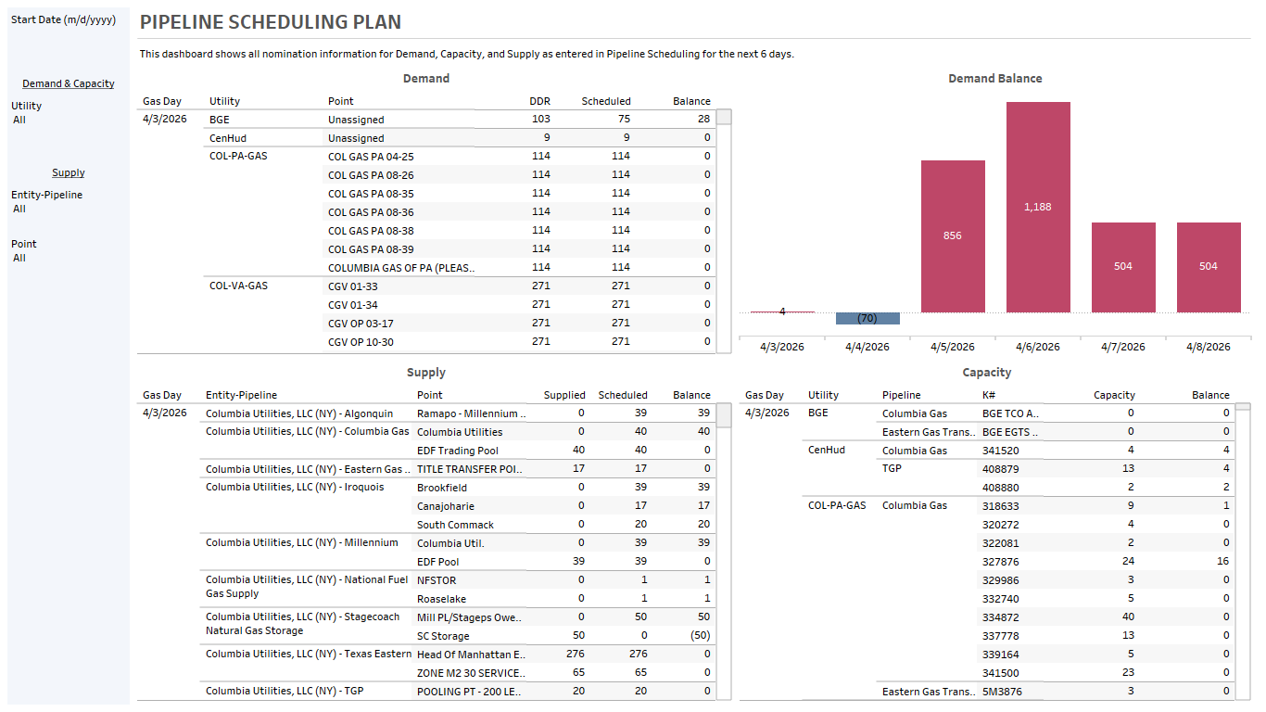
Task: Click the Supplied column header in Supply
Action: [563, 395]
